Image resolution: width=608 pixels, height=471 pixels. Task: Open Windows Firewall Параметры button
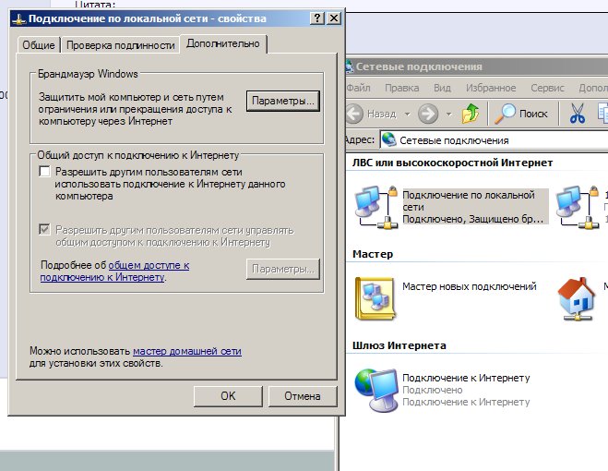(283, 101)
